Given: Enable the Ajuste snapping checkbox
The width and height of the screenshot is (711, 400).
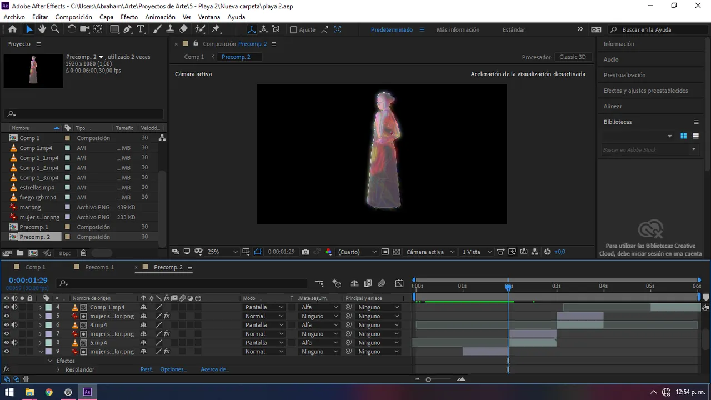Looking at the screenshot, I should point(294,30).
